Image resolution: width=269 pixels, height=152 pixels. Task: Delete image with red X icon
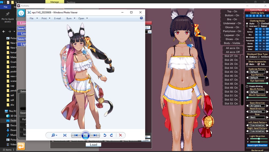coord(120,135)
